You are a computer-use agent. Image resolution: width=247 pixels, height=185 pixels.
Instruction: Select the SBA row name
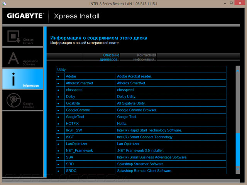click(69, 158)
